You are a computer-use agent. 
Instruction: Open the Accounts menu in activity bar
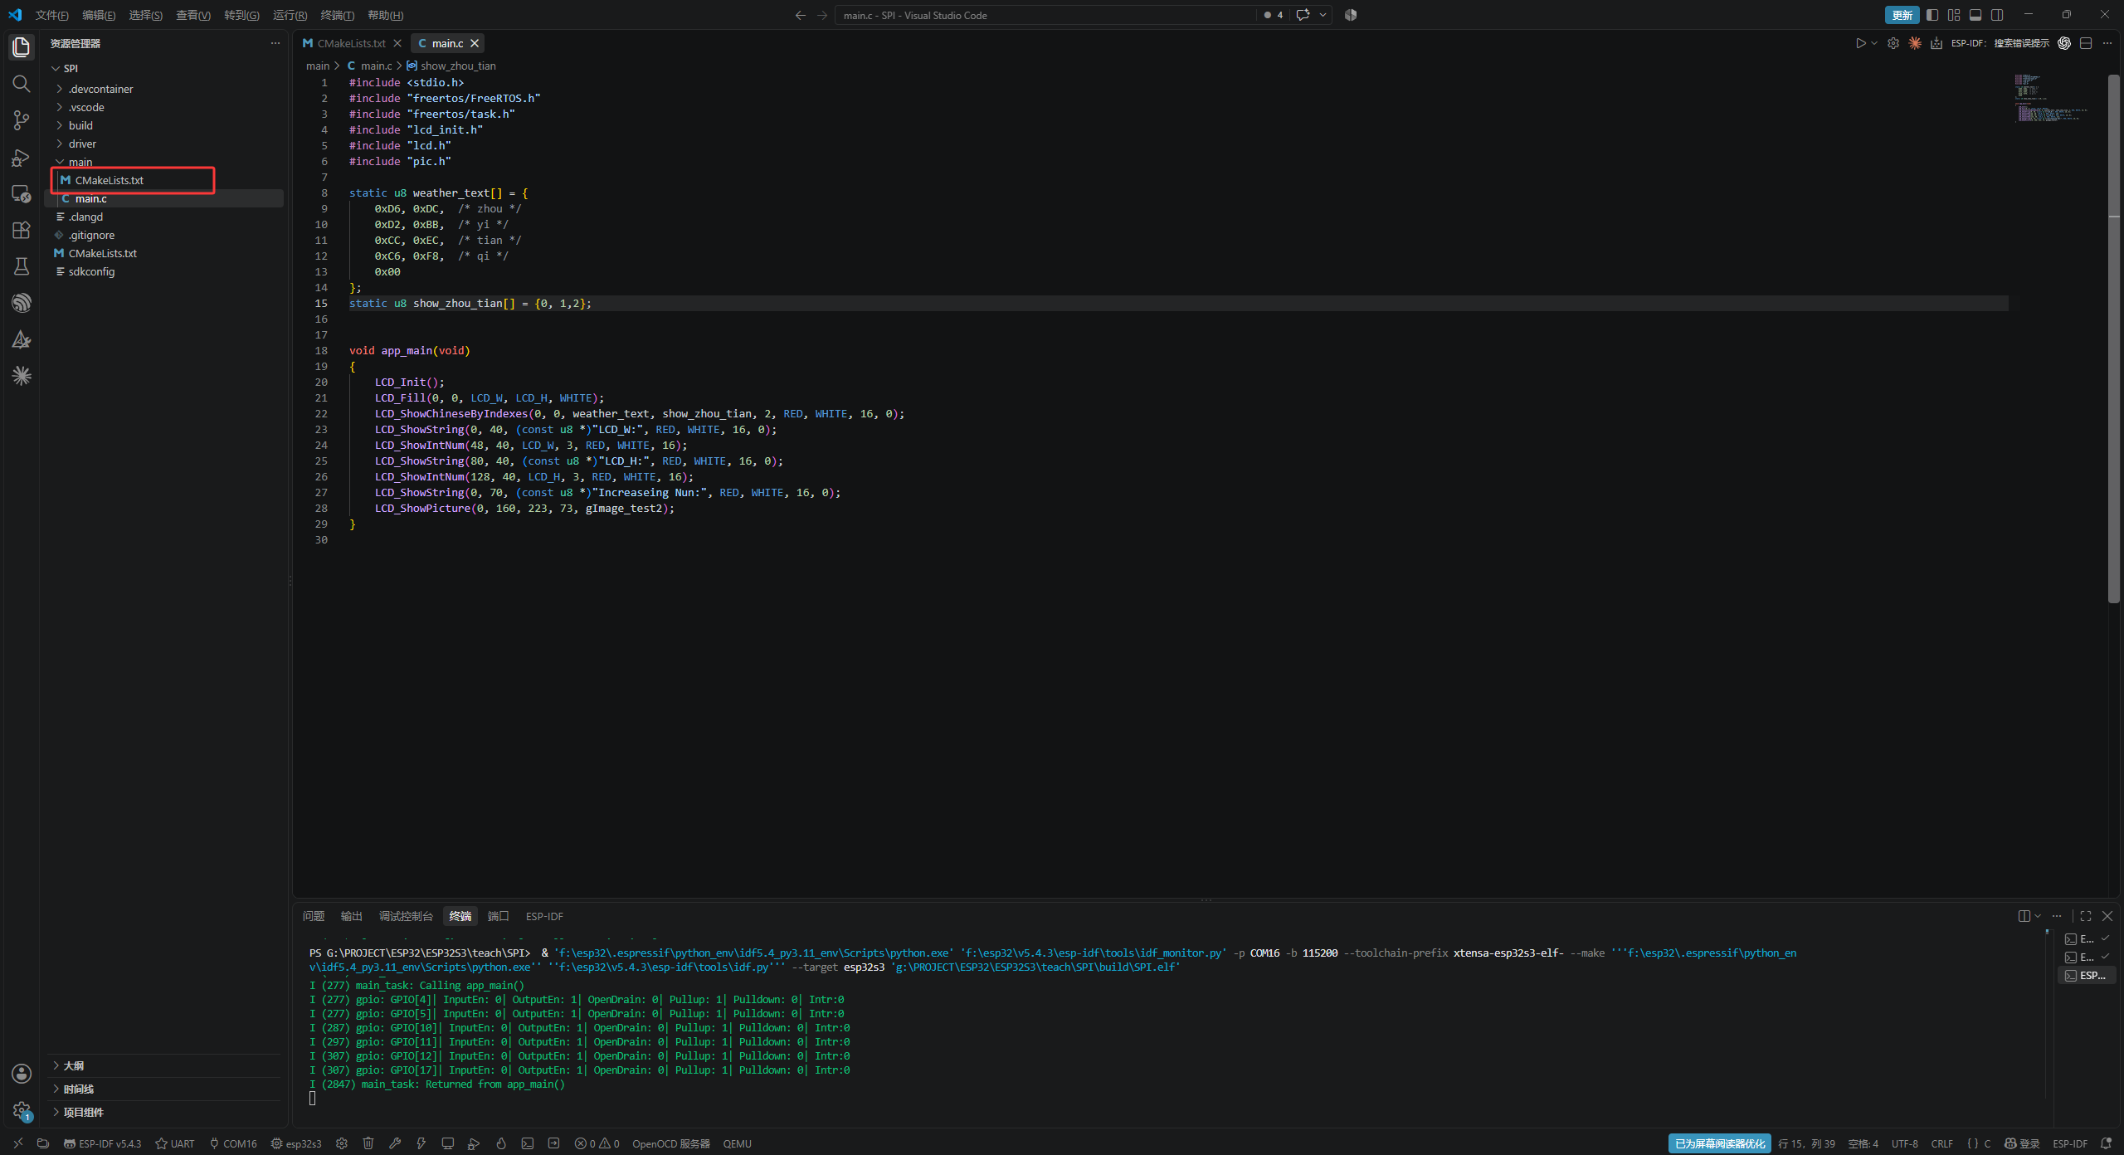(x=22, y=1074)
